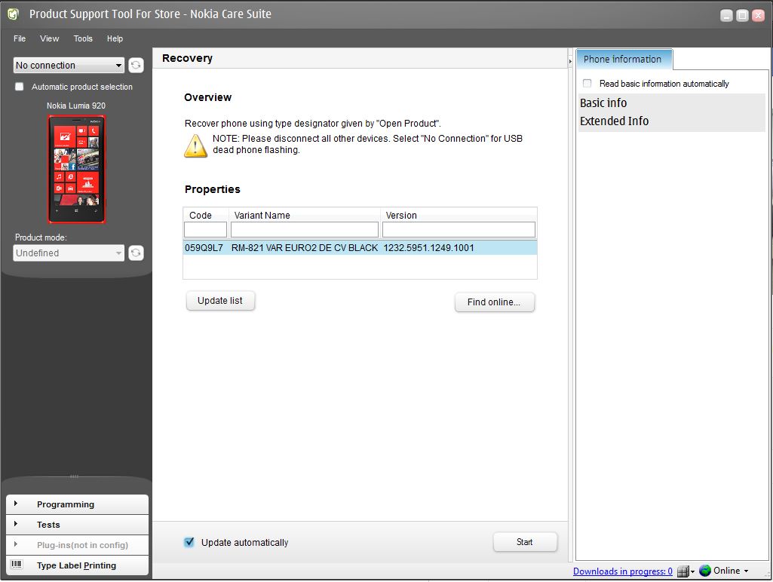Enable Automatic product selection

tap(19, 87)
